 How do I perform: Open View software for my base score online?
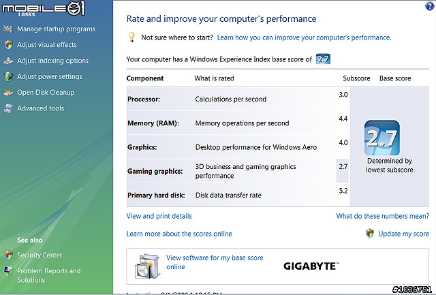pyautogui.click(x=215, y=262)
